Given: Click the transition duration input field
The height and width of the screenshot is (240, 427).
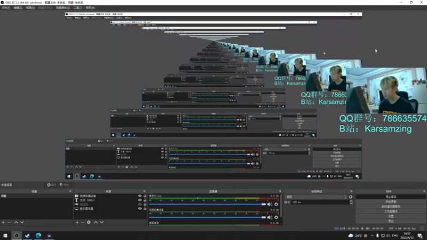Looking at the screenshot, I should click(320, 202).
